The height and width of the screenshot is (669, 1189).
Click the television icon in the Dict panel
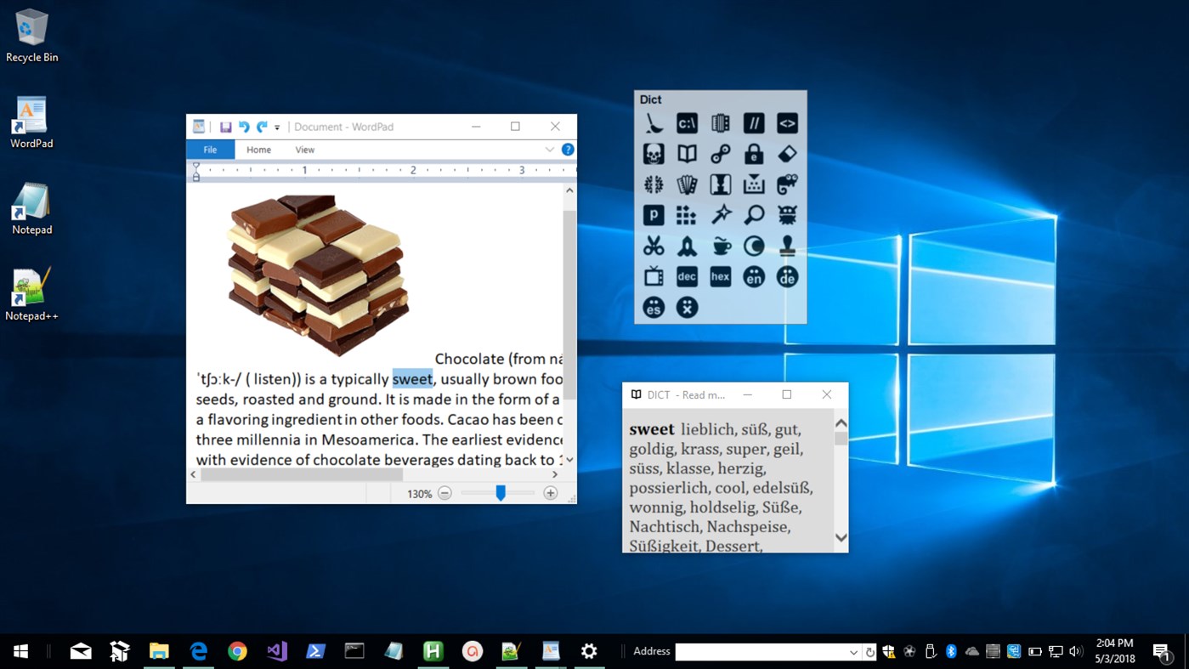tap(654, 276)
